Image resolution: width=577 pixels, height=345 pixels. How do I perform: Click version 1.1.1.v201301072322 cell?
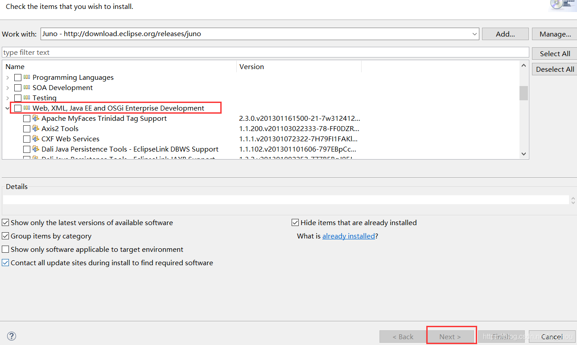click(298, 139)
